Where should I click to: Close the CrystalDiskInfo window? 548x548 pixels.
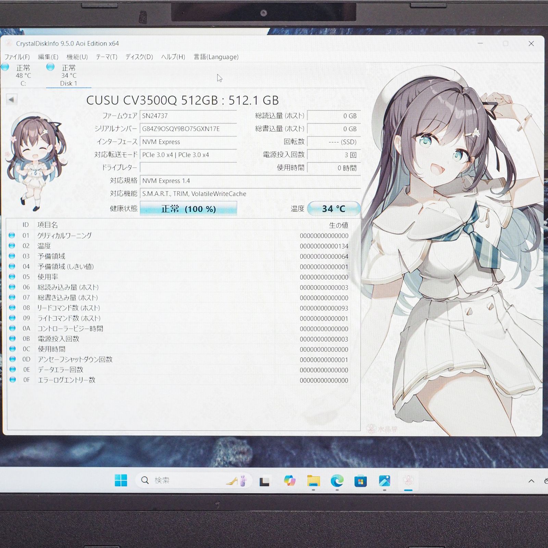point(531,43)
